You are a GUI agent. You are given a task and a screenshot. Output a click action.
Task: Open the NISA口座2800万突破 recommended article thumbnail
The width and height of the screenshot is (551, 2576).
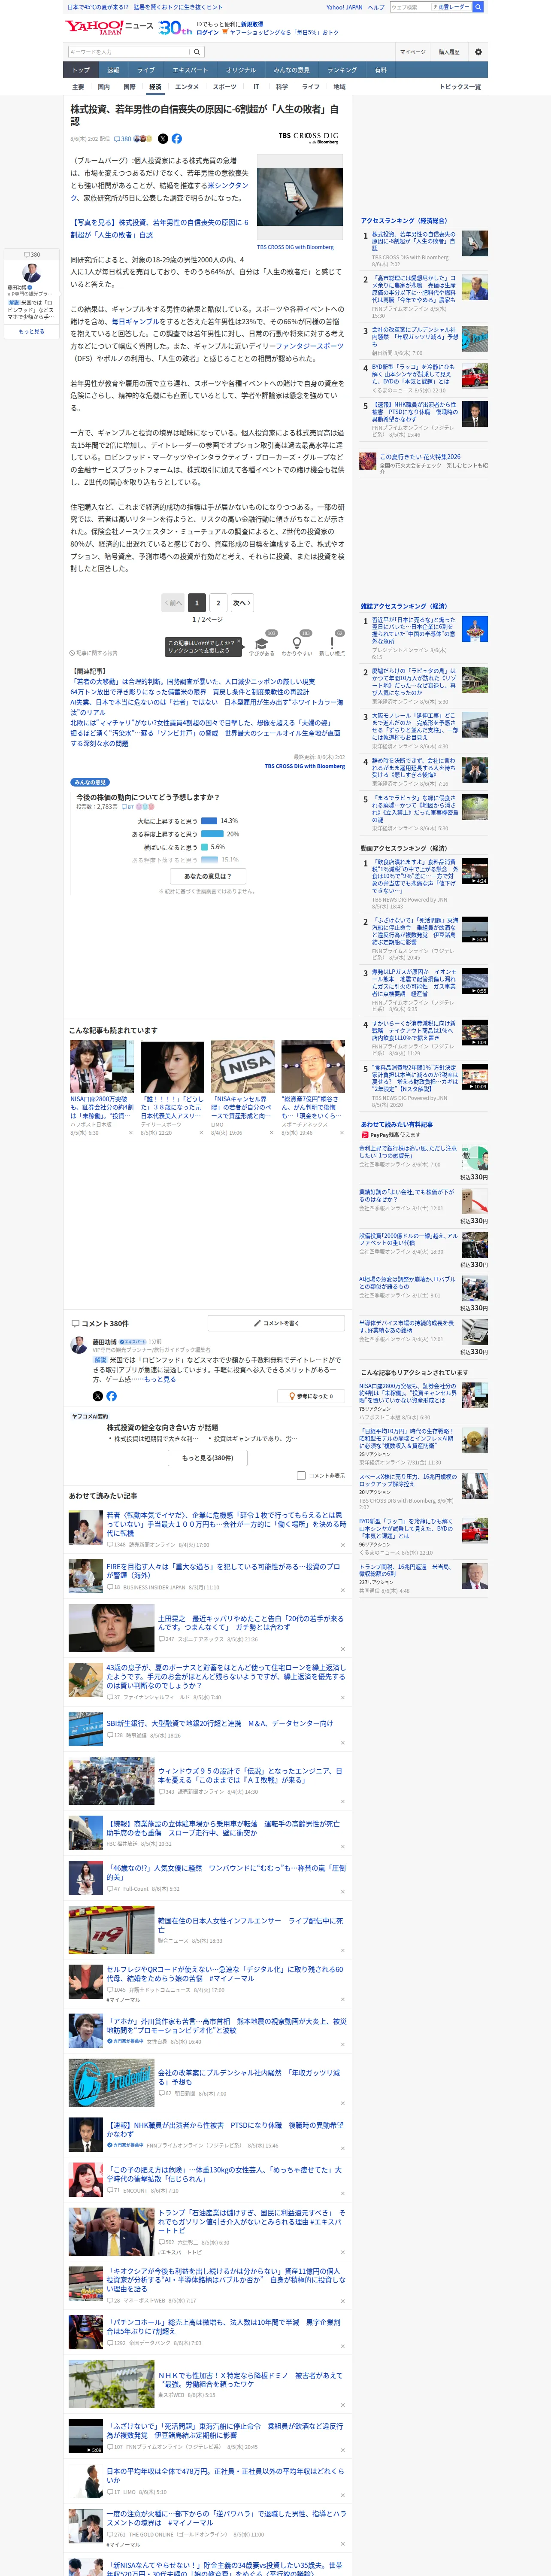(x=102, y=1067)
